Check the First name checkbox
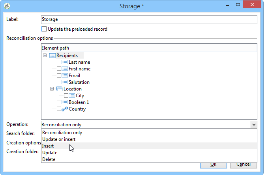This screenshot has width=268, height=181. point(59,69)
